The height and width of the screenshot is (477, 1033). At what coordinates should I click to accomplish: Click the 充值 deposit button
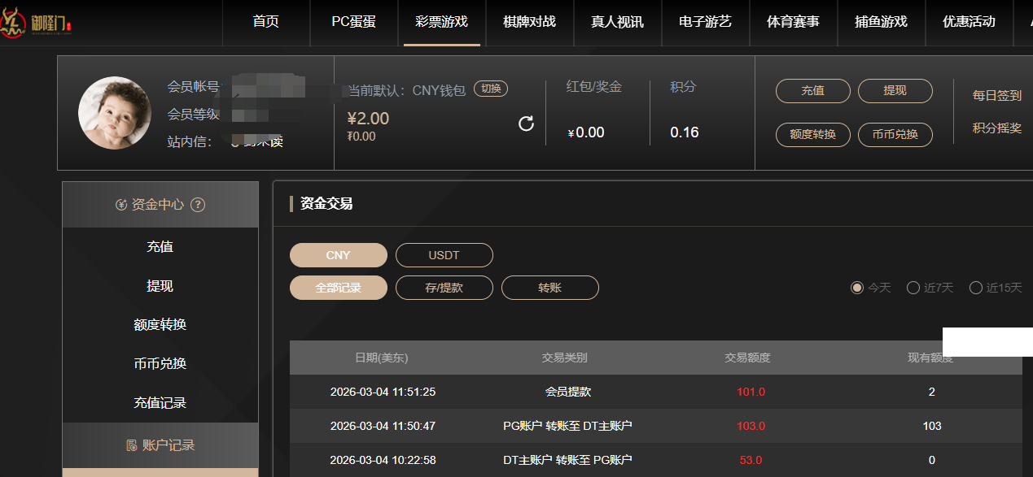(x=813, y=92)
